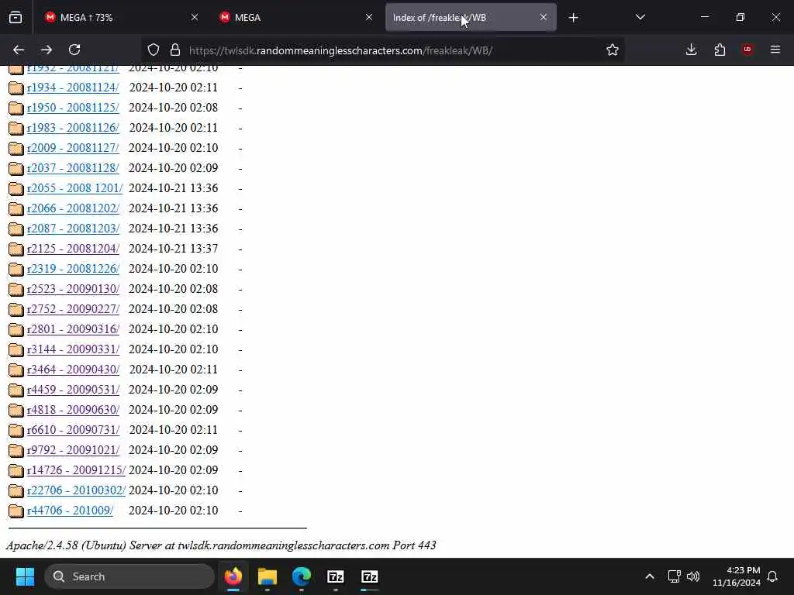The height and width of the screenshot is (595, 794).
Task: Open folder link r1950 - 20081125/
Action: (x=73, y=108)
